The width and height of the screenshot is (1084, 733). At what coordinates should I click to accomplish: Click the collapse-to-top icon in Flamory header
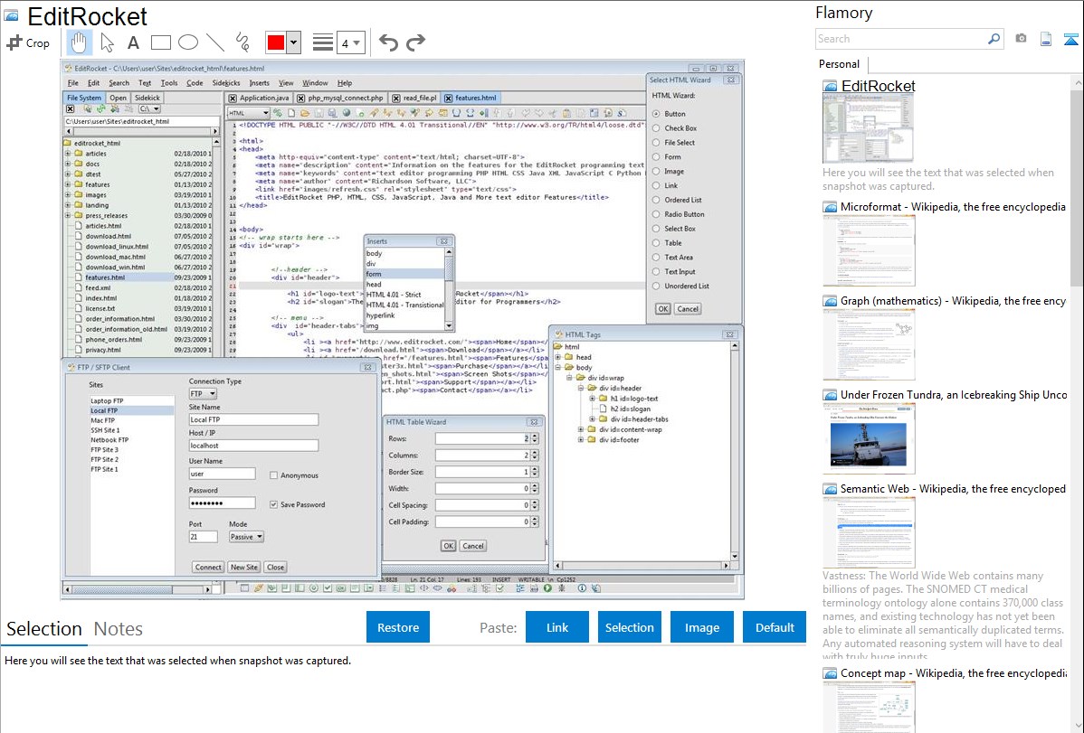point(1070,39)
